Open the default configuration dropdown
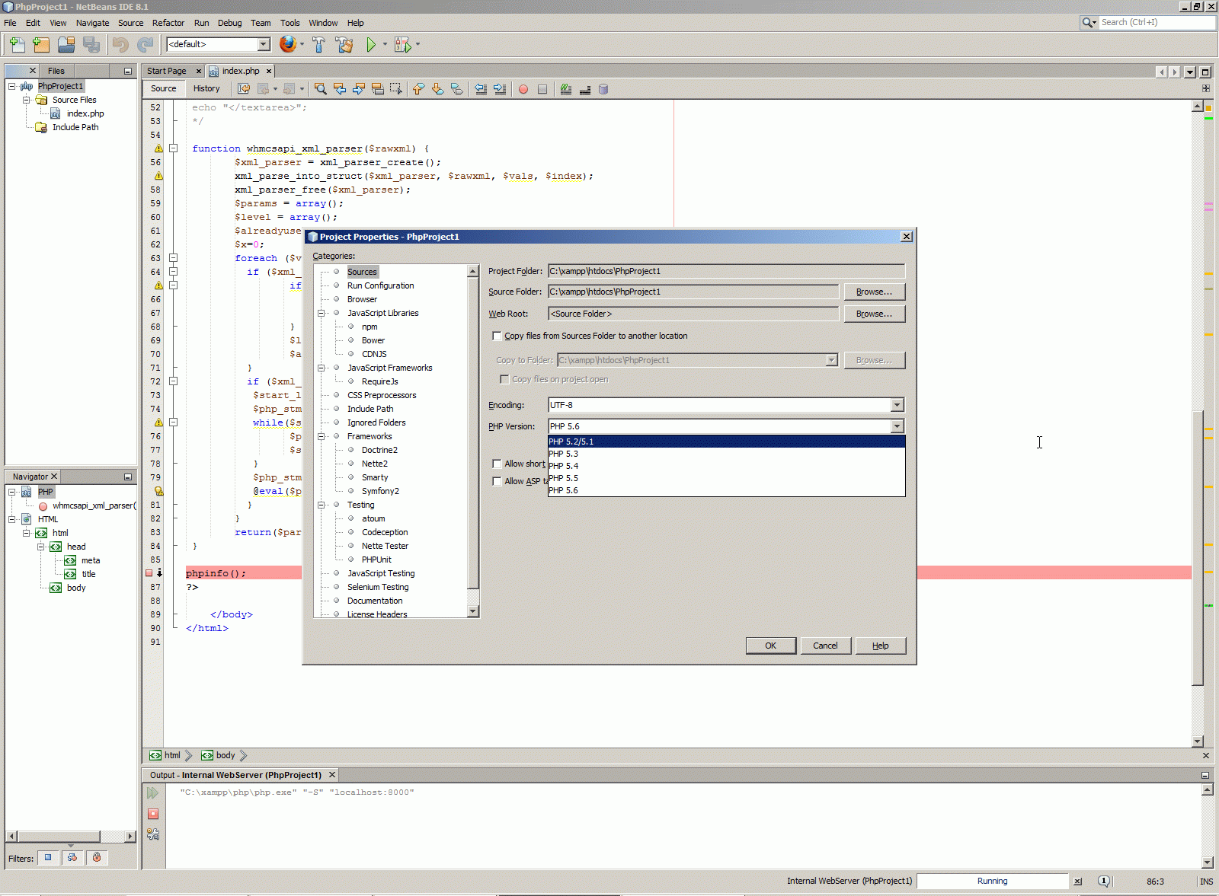The image size is (1219, 896). click(219, 44)
